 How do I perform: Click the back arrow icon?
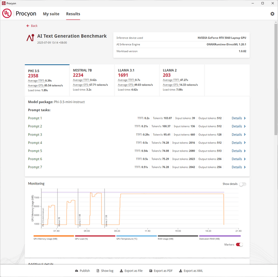[x=28, y=26]
